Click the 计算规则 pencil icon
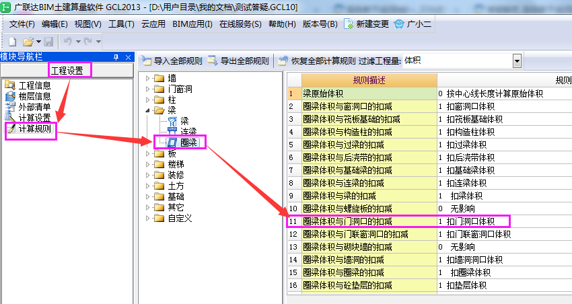 (11, 128)
